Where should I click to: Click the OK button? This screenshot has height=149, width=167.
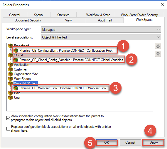pyautogui.click(x=107, y=143)
